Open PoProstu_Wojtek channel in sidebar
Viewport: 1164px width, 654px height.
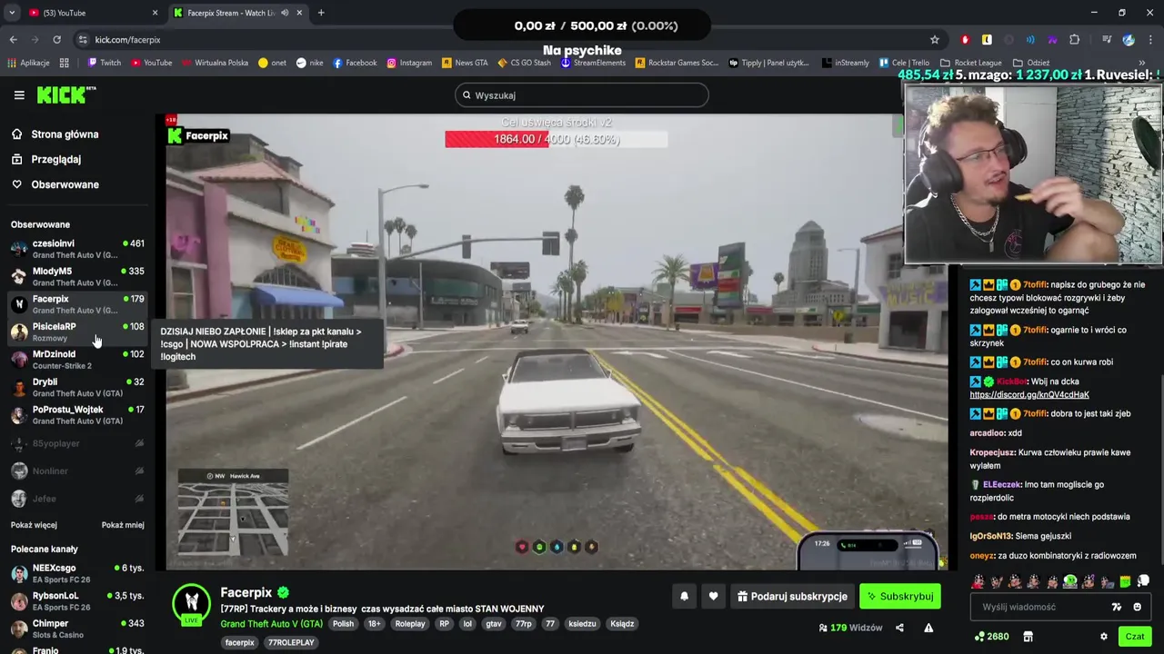pyautogui.click(x=77, y=415)
